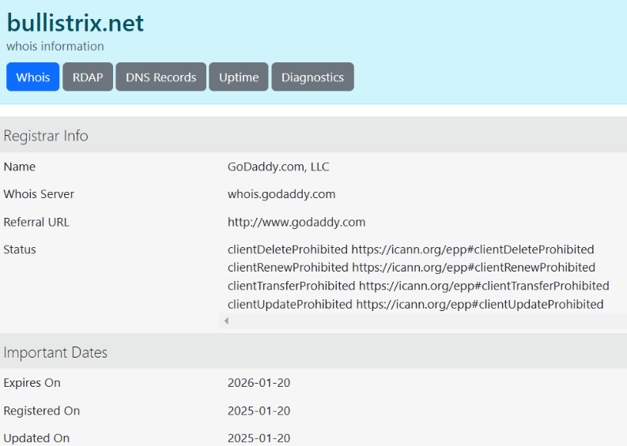
Task: Go to the Uptime tab
Action: coord(239,77)
